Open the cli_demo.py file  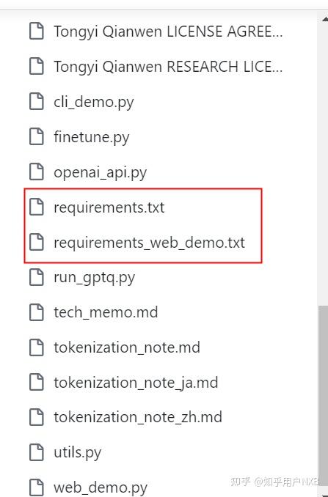coord(94,102)
